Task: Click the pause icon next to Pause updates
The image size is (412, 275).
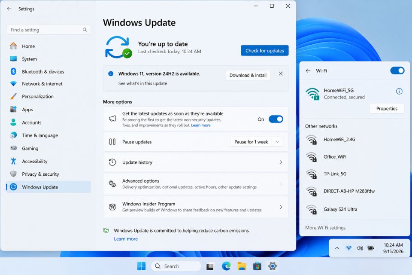Action: click(112, 142)
